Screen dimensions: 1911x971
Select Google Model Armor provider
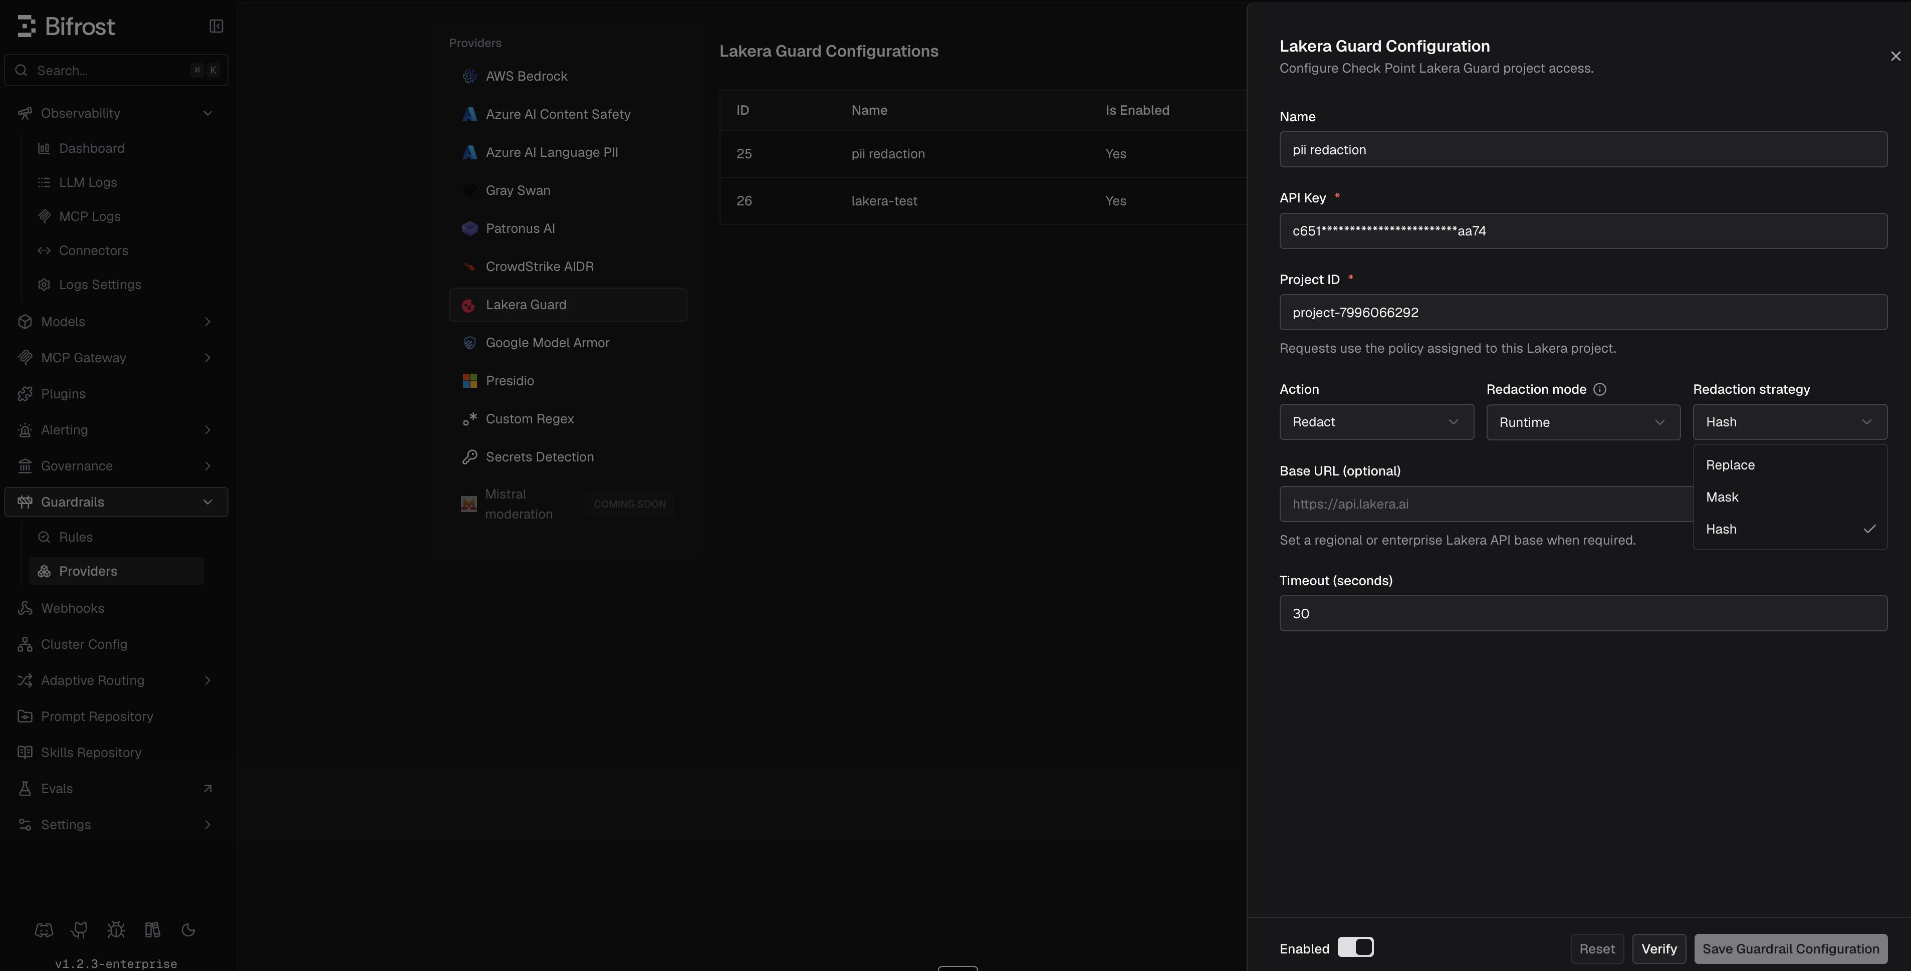568,343
